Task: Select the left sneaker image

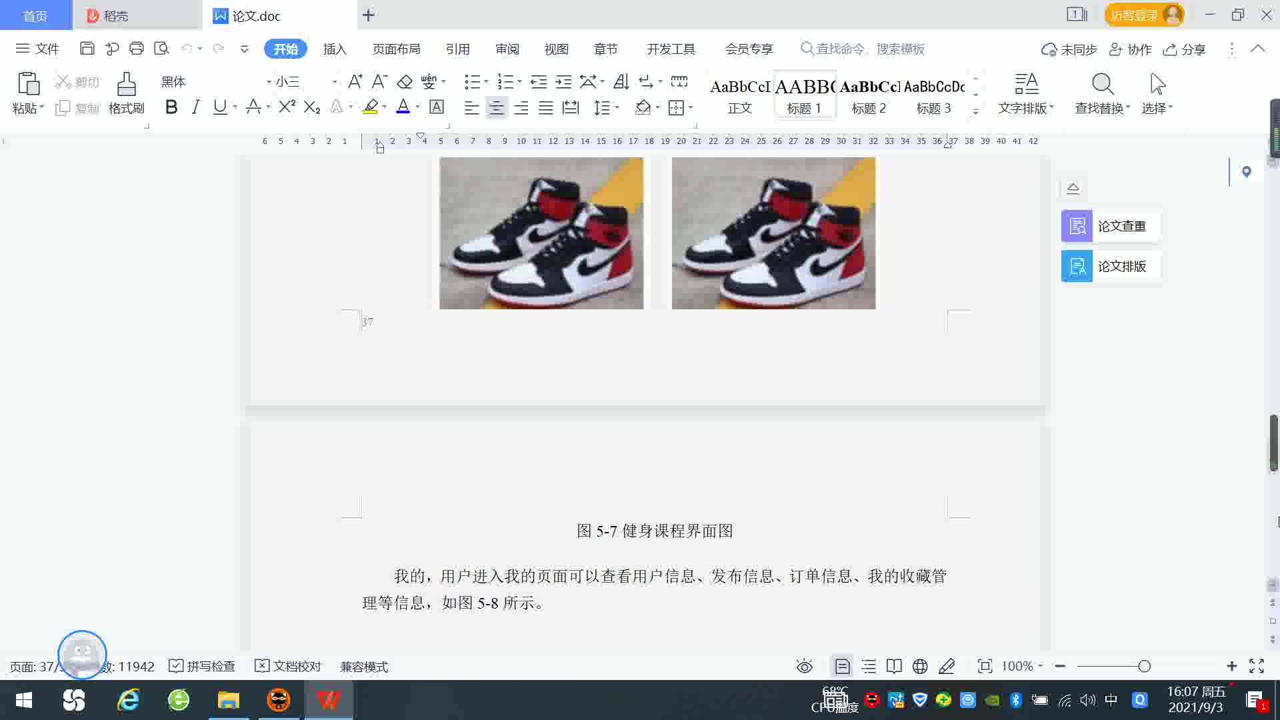Action: coord(541,233)
